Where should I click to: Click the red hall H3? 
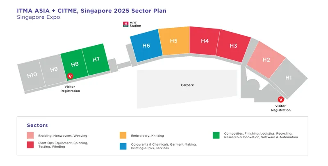[x=233, y=46]
